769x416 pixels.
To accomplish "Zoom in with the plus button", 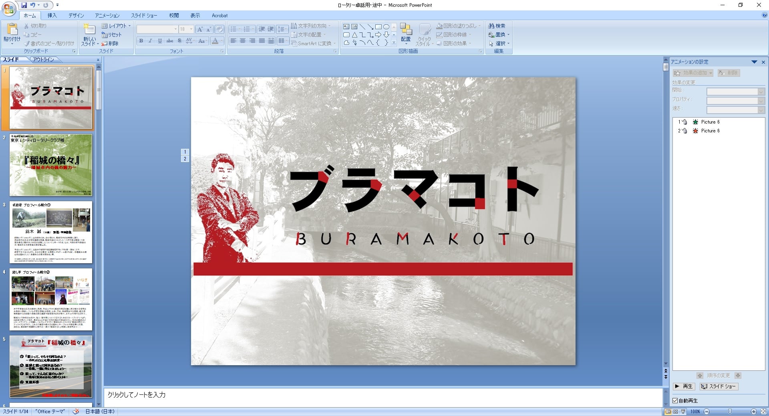I will [753, 412].
